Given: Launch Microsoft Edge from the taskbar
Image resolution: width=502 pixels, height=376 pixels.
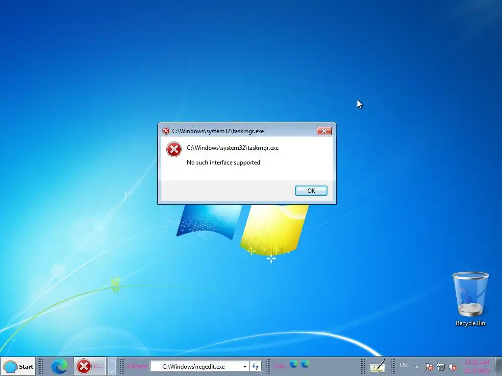Looking at the screenshot, I should click(59, 366).
